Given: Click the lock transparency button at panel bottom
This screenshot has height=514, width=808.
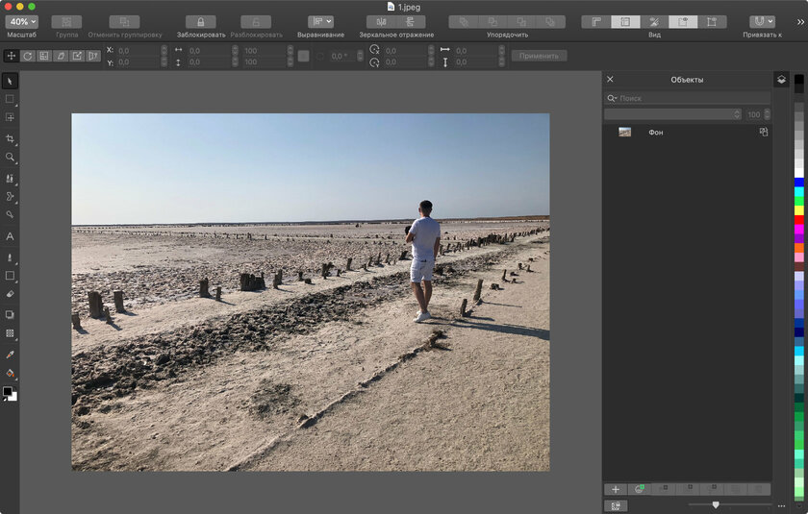Looking at the screenshot, I should click(616, 506).
